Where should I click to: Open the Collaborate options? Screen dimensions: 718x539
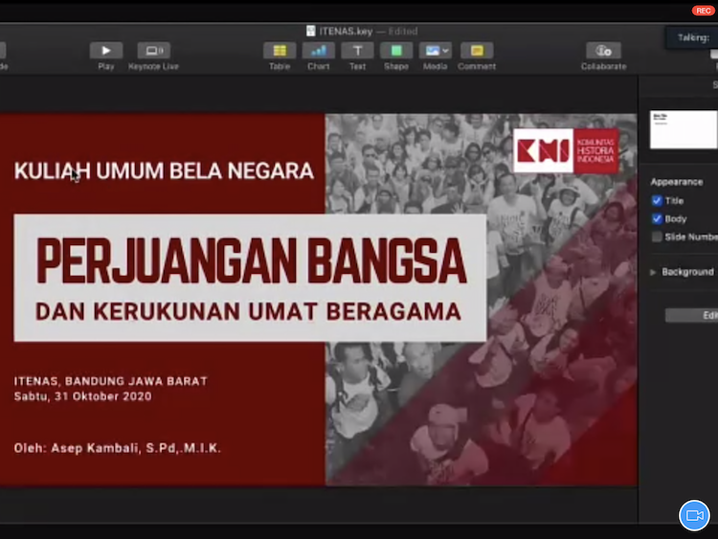pos(603,51)
